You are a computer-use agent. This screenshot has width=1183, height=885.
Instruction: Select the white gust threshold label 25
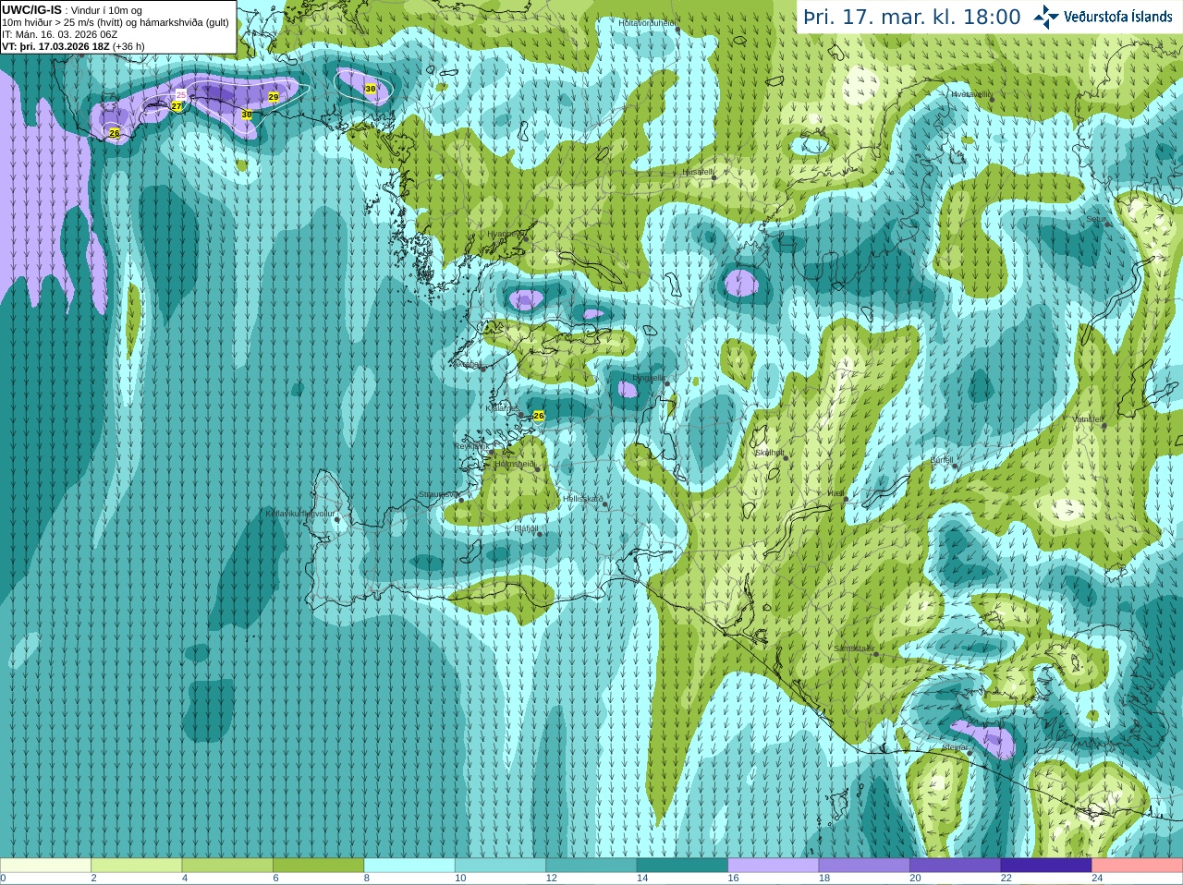point(181,95)
